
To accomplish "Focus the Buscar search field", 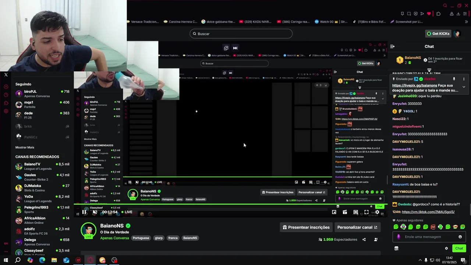I will tap(241, 33).
